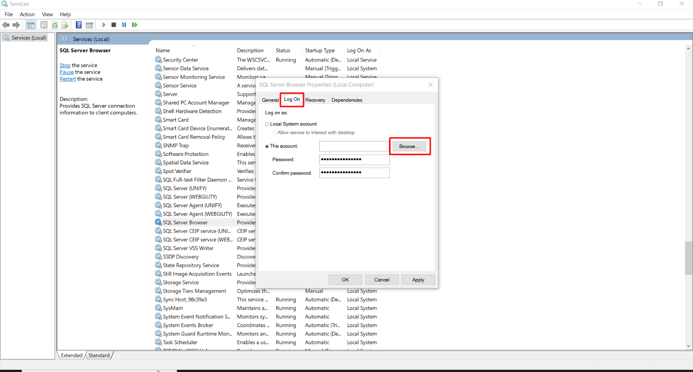
Task: Click the Refresh toolbar icon
Action: pyautogui.click(x=55, y=25)
